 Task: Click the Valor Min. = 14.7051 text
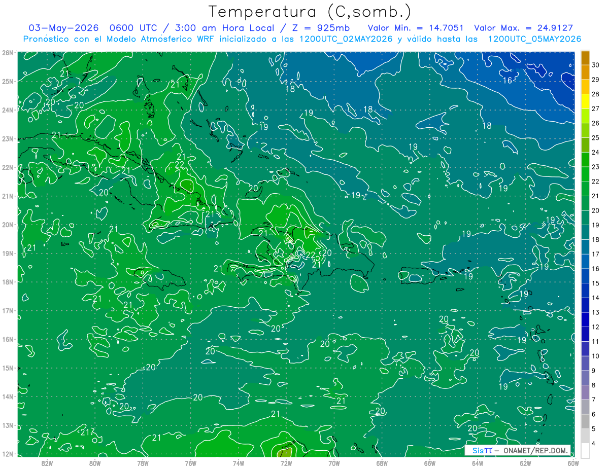pos(417,28)
